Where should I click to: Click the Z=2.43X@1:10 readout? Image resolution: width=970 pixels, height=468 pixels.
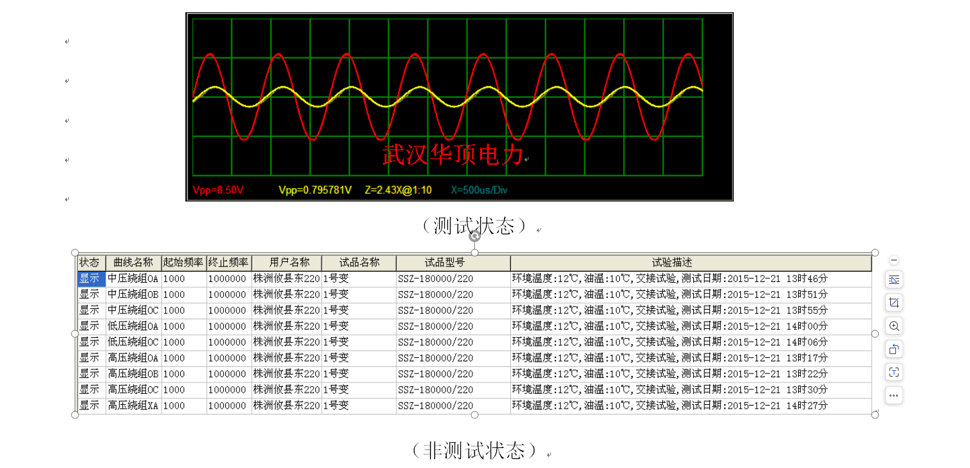[x=398, y=190]
